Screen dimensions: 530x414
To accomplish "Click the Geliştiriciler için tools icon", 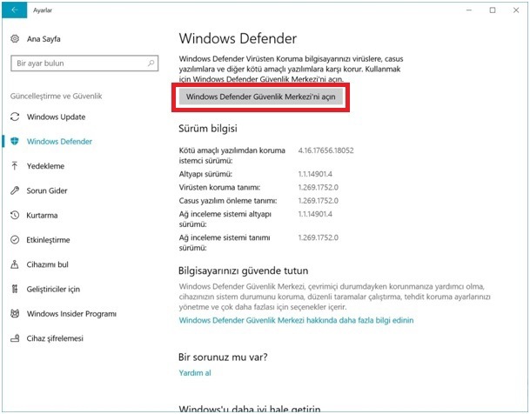I will pos(15,289).
